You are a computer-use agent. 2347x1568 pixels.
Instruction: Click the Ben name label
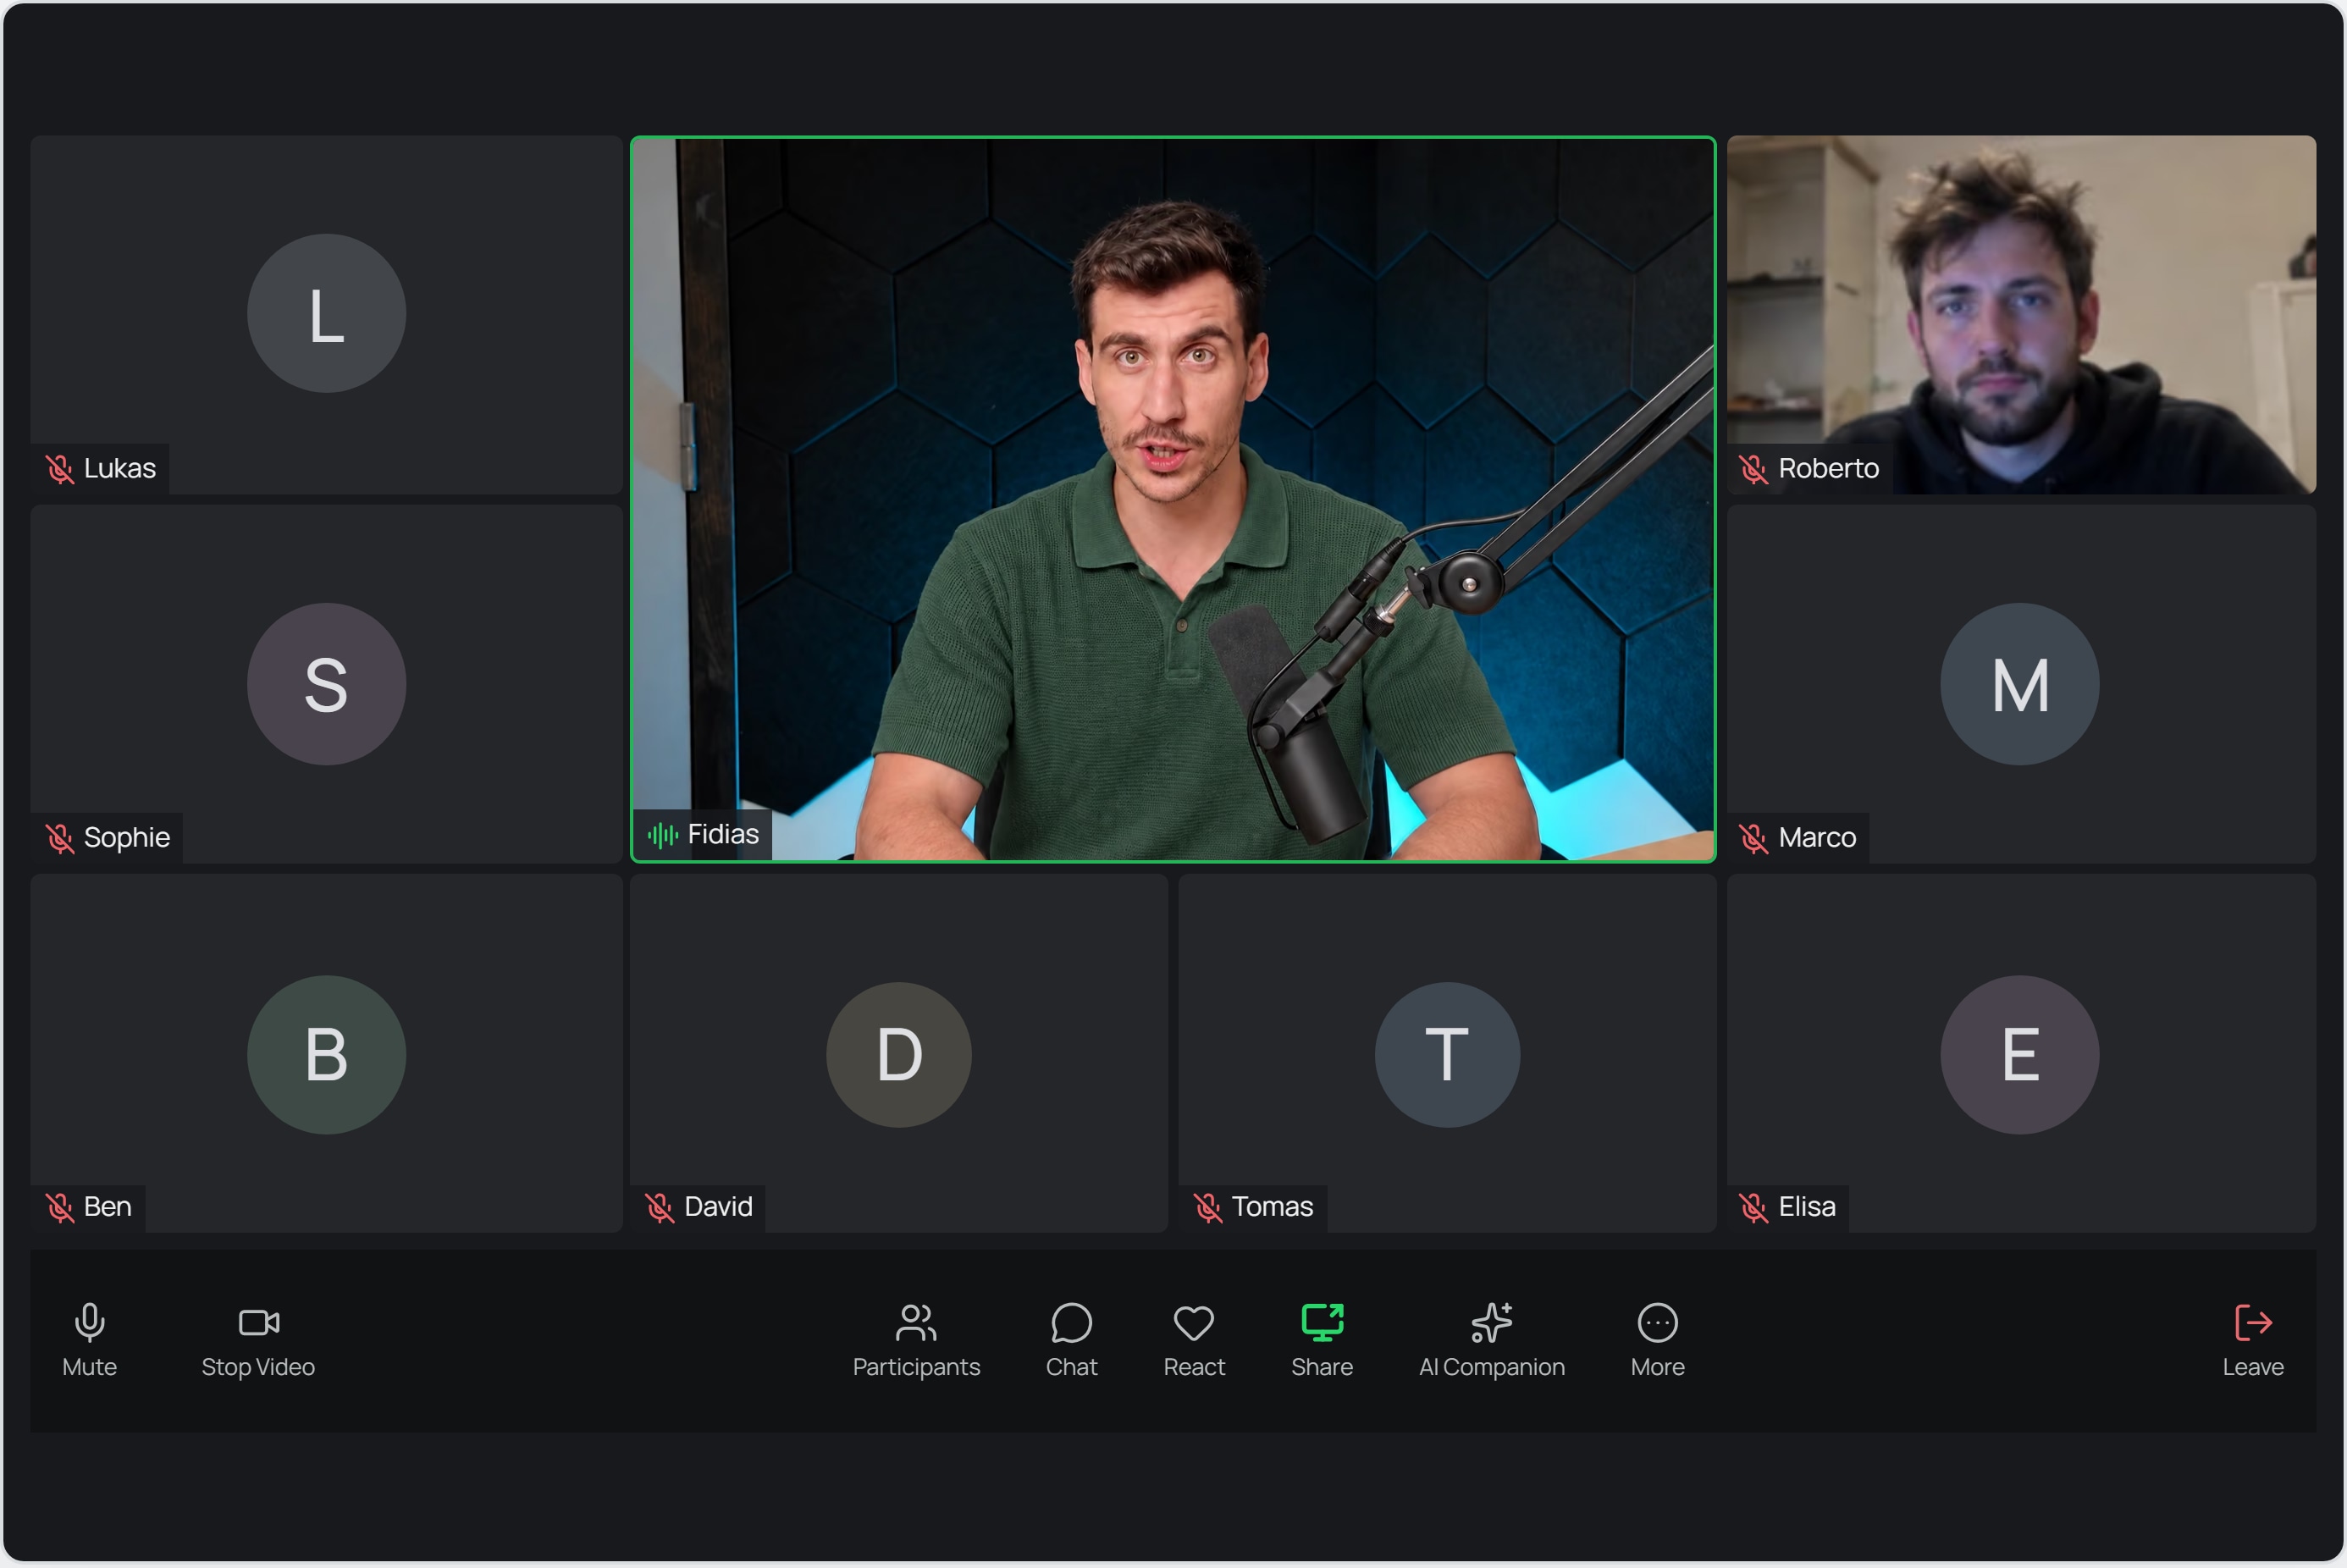[107, 1206]
